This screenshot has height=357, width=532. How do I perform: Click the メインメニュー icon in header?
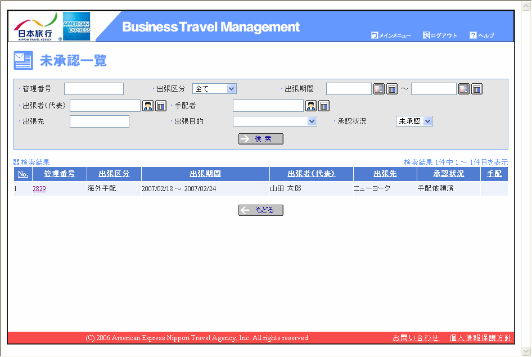tap(375, 35)
